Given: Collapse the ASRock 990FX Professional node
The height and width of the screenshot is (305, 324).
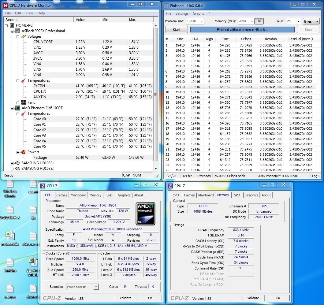Looking at the screenshot, I should tap(12, 31).
